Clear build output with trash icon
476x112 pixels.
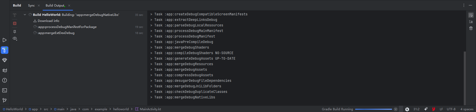471,28
